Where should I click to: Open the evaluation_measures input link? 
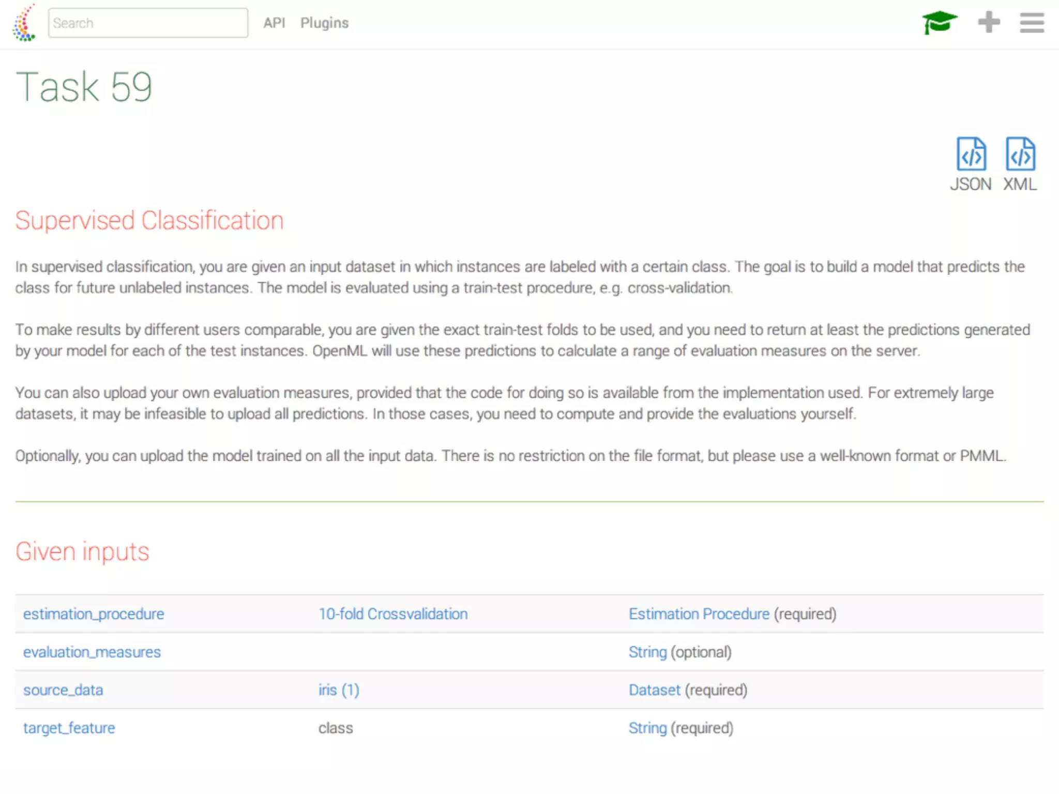tap(92, 652)
